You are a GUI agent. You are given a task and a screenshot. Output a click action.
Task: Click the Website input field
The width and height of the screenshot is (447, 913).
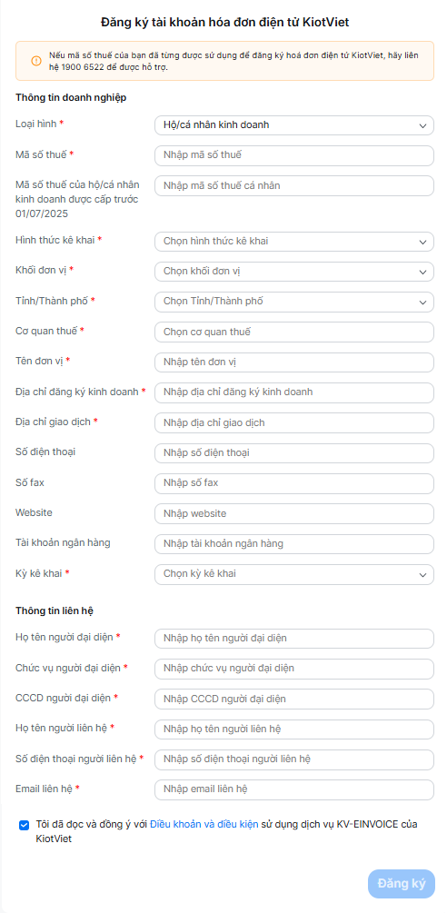click(294, 513)
